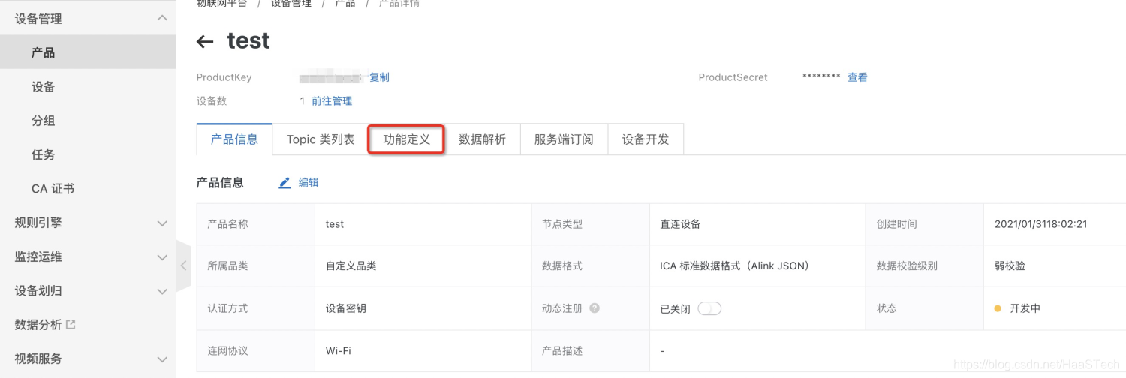Toggle the 动态注册 switch

coord(709,308)
